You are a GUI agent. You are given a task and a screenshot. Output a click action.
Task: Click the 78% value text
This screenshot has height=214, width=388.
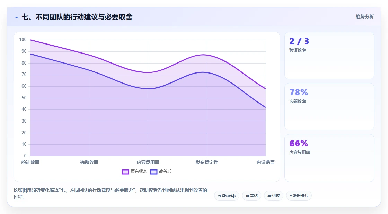[x=299, y=92]
